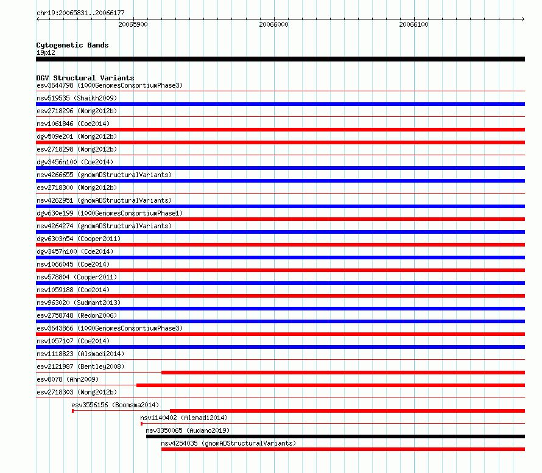Click the 20066100 ruler tick label
542x473 pixels.
click(414, 24)
